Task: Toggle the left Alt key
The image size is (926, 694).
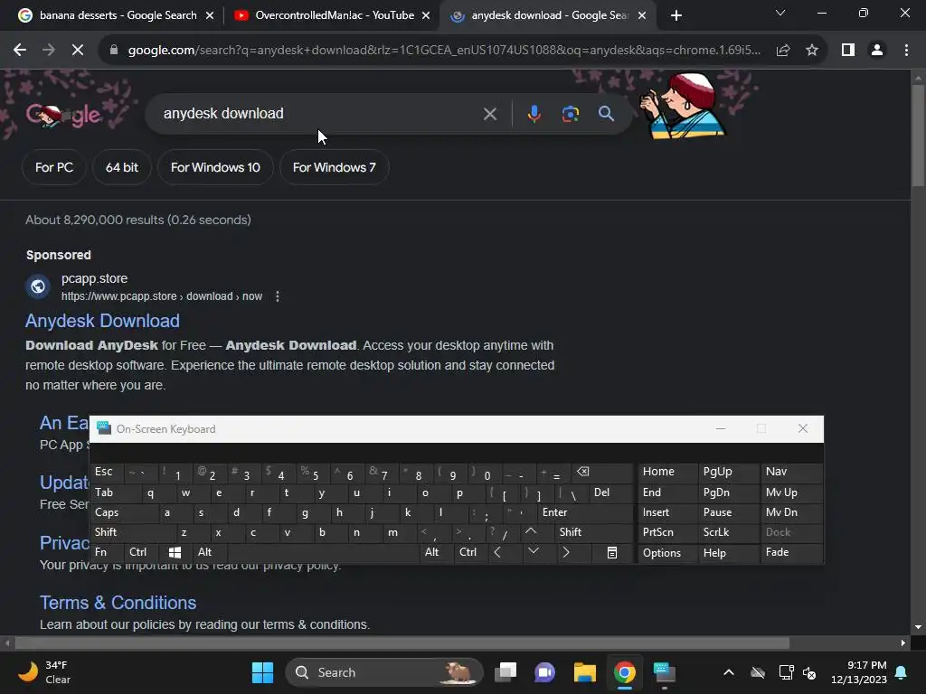Action: pyautogui.click(x=210, y=552)
